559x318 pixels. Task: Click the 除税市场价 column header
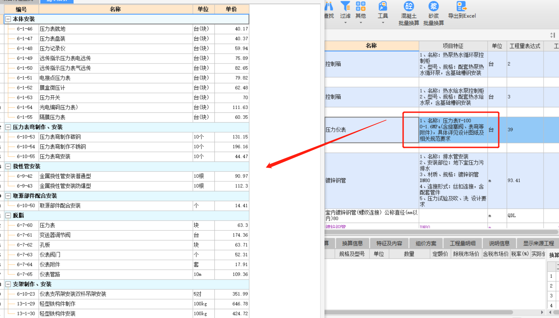pos(466,254)
